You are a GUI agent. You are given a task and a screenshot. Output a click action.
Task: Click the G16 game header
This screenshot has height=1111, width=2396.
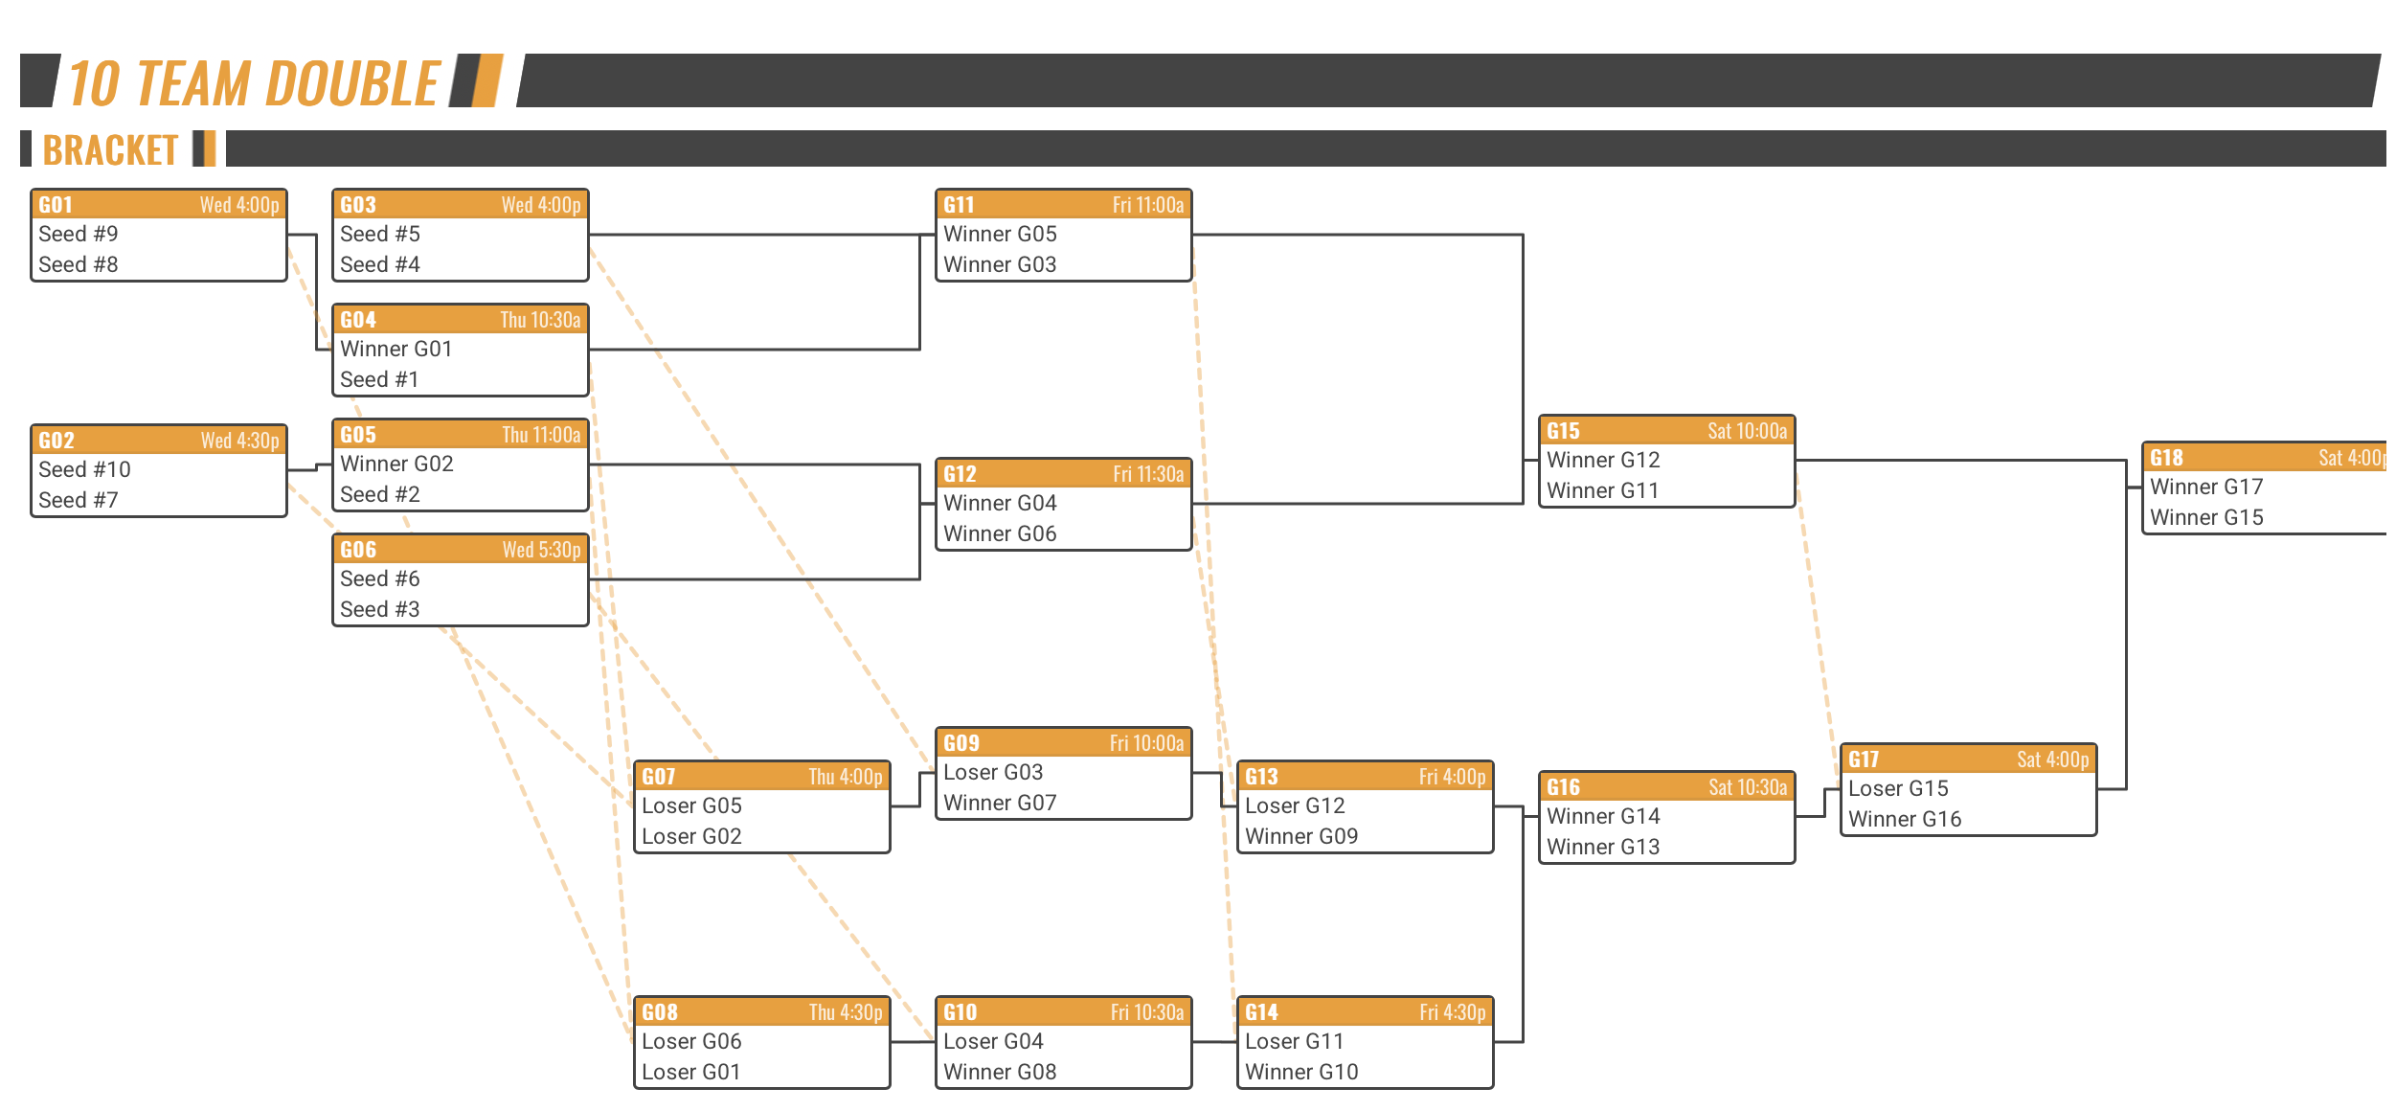(x=1667, y=787)
